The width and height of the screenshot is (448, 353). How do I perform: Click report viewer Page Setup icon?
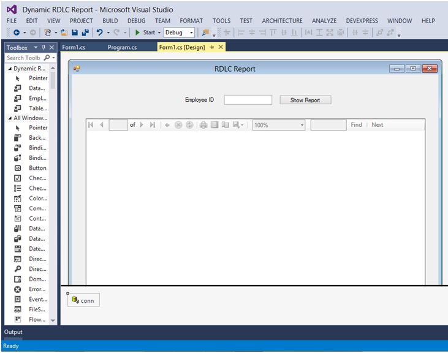click(x=226, y=125)
